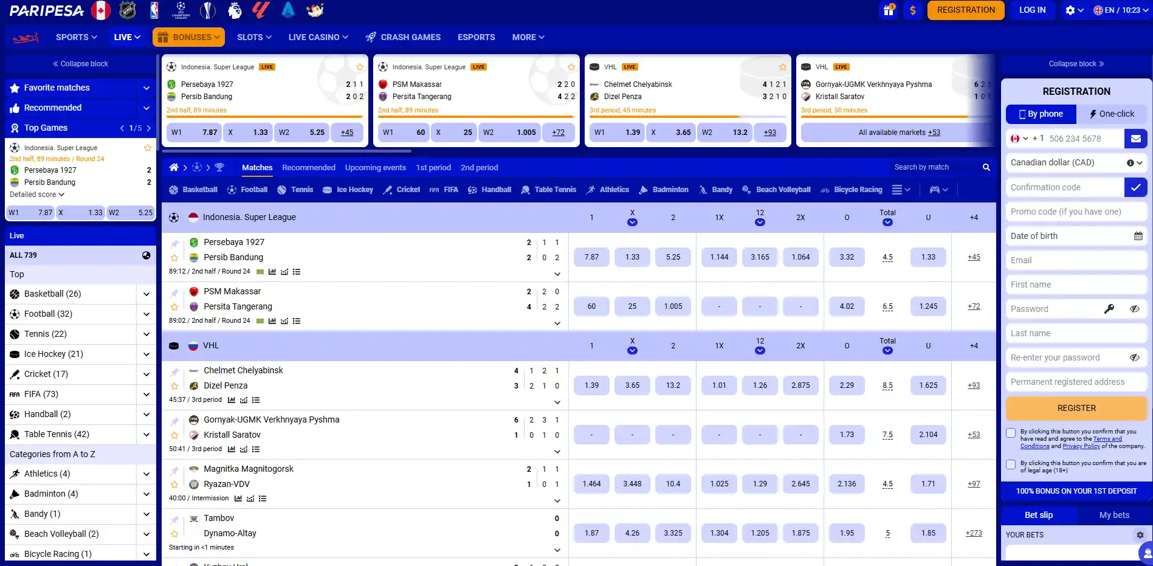The width and height of the screenshot is (1153, 566).
Task: Click the search magnifier icon
Action: (986, 168)
